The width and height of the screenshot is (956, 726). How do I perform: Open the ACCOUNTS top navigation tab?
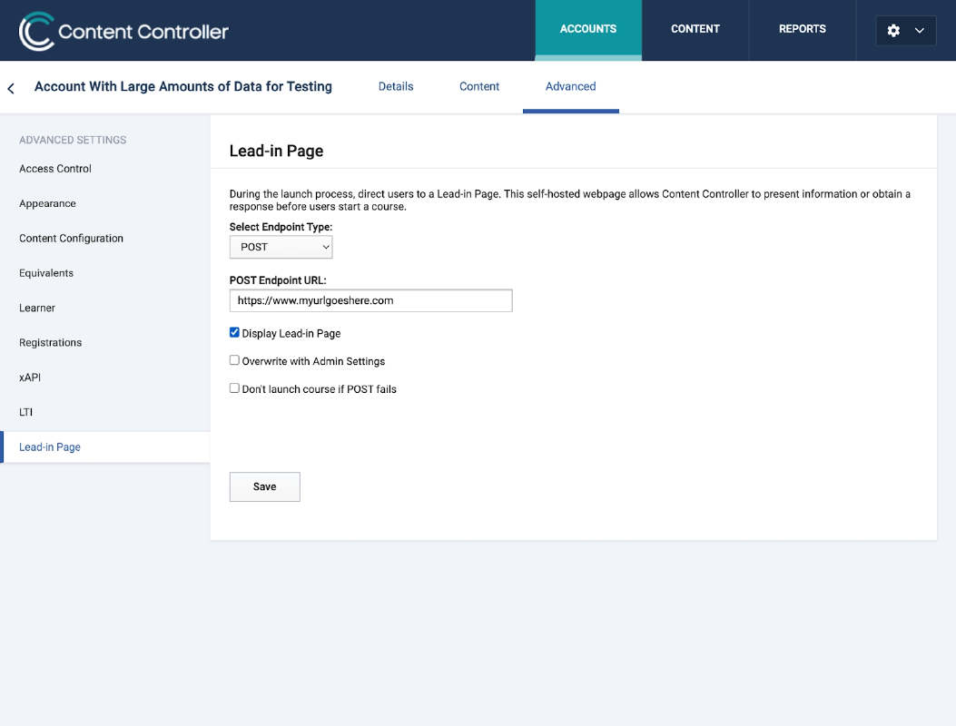pos(588,29)
